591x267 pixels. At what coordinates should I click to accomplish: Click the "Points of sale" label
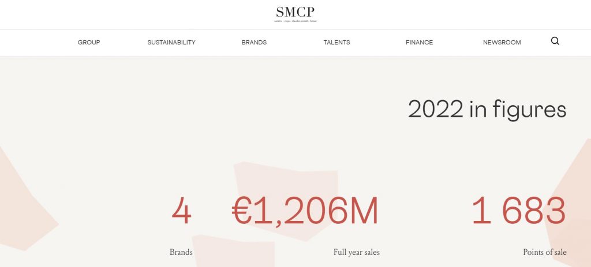(x=544, y=252)
